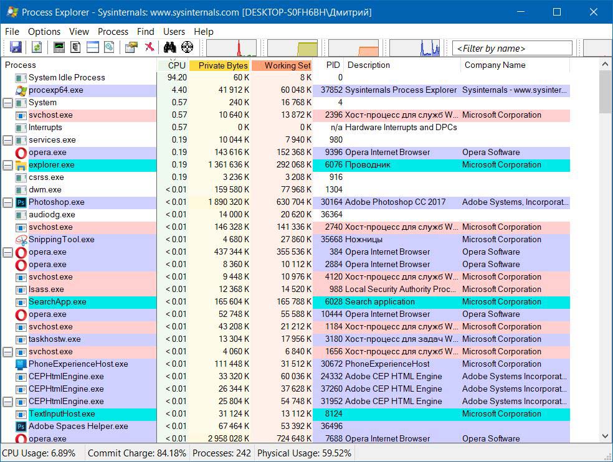Sort by the Description column header

click(402, 65)
